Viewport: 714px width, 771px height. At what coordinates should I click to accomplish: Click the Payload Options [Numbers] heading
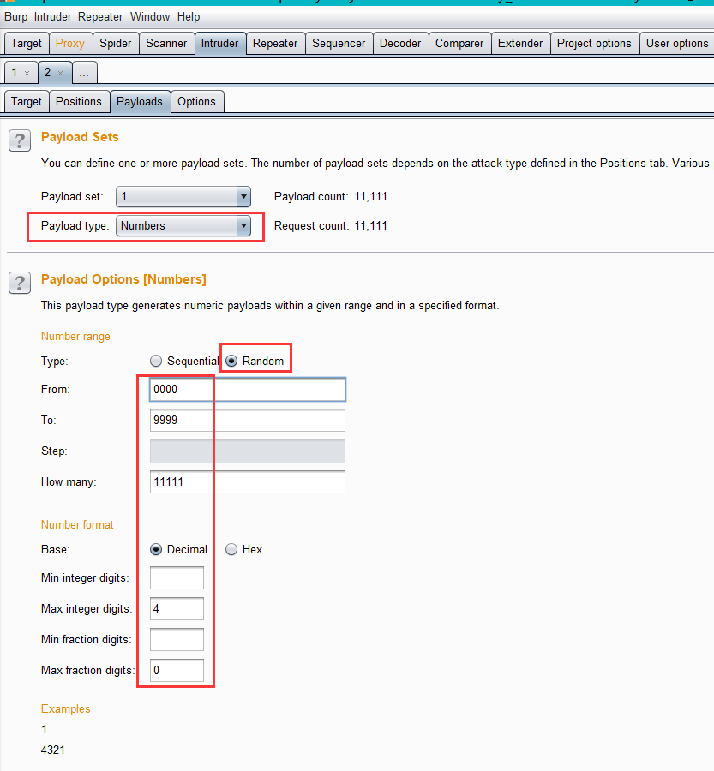coord(123,279)
